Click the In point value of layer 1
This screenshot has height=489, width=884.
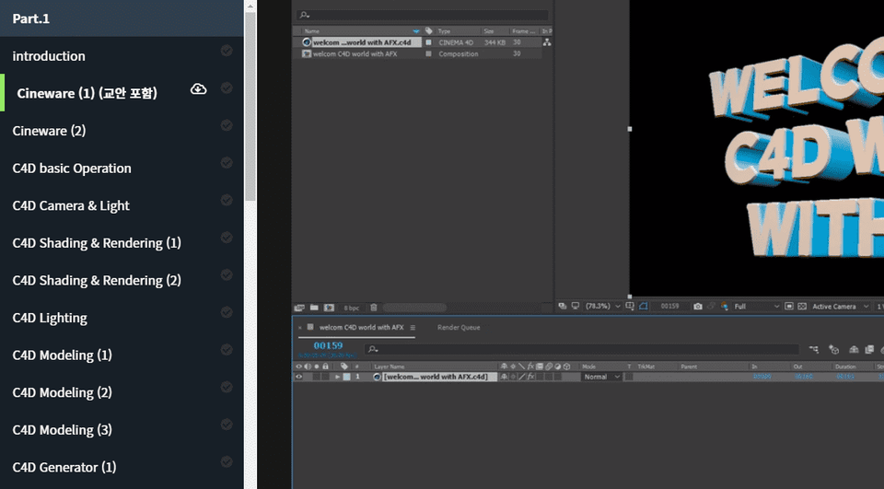762,377
